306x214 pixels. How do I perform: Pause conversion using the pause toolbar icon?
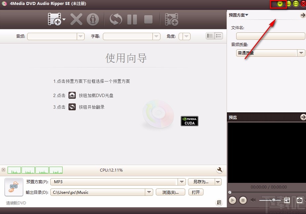132,19
